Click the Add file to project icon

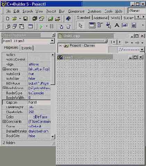(x=51, y=18)
